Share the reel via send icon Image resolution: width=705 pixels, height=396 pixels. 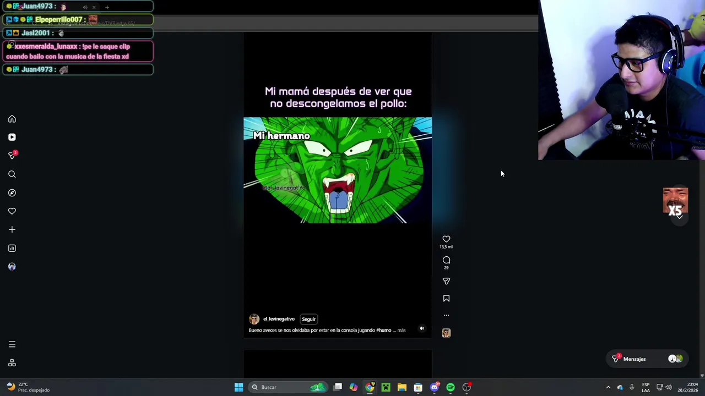point(446,281)
